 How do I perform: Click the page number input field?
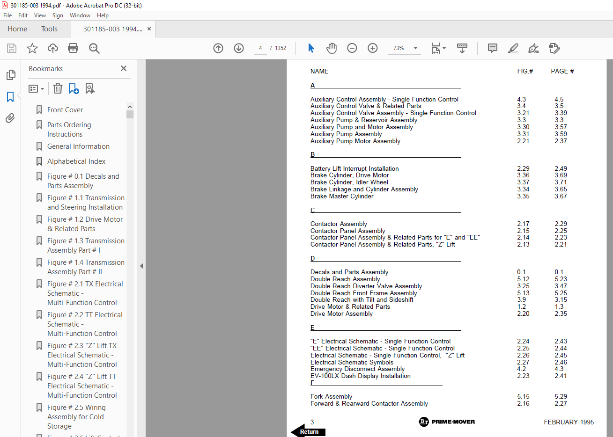tap(260, 48)
